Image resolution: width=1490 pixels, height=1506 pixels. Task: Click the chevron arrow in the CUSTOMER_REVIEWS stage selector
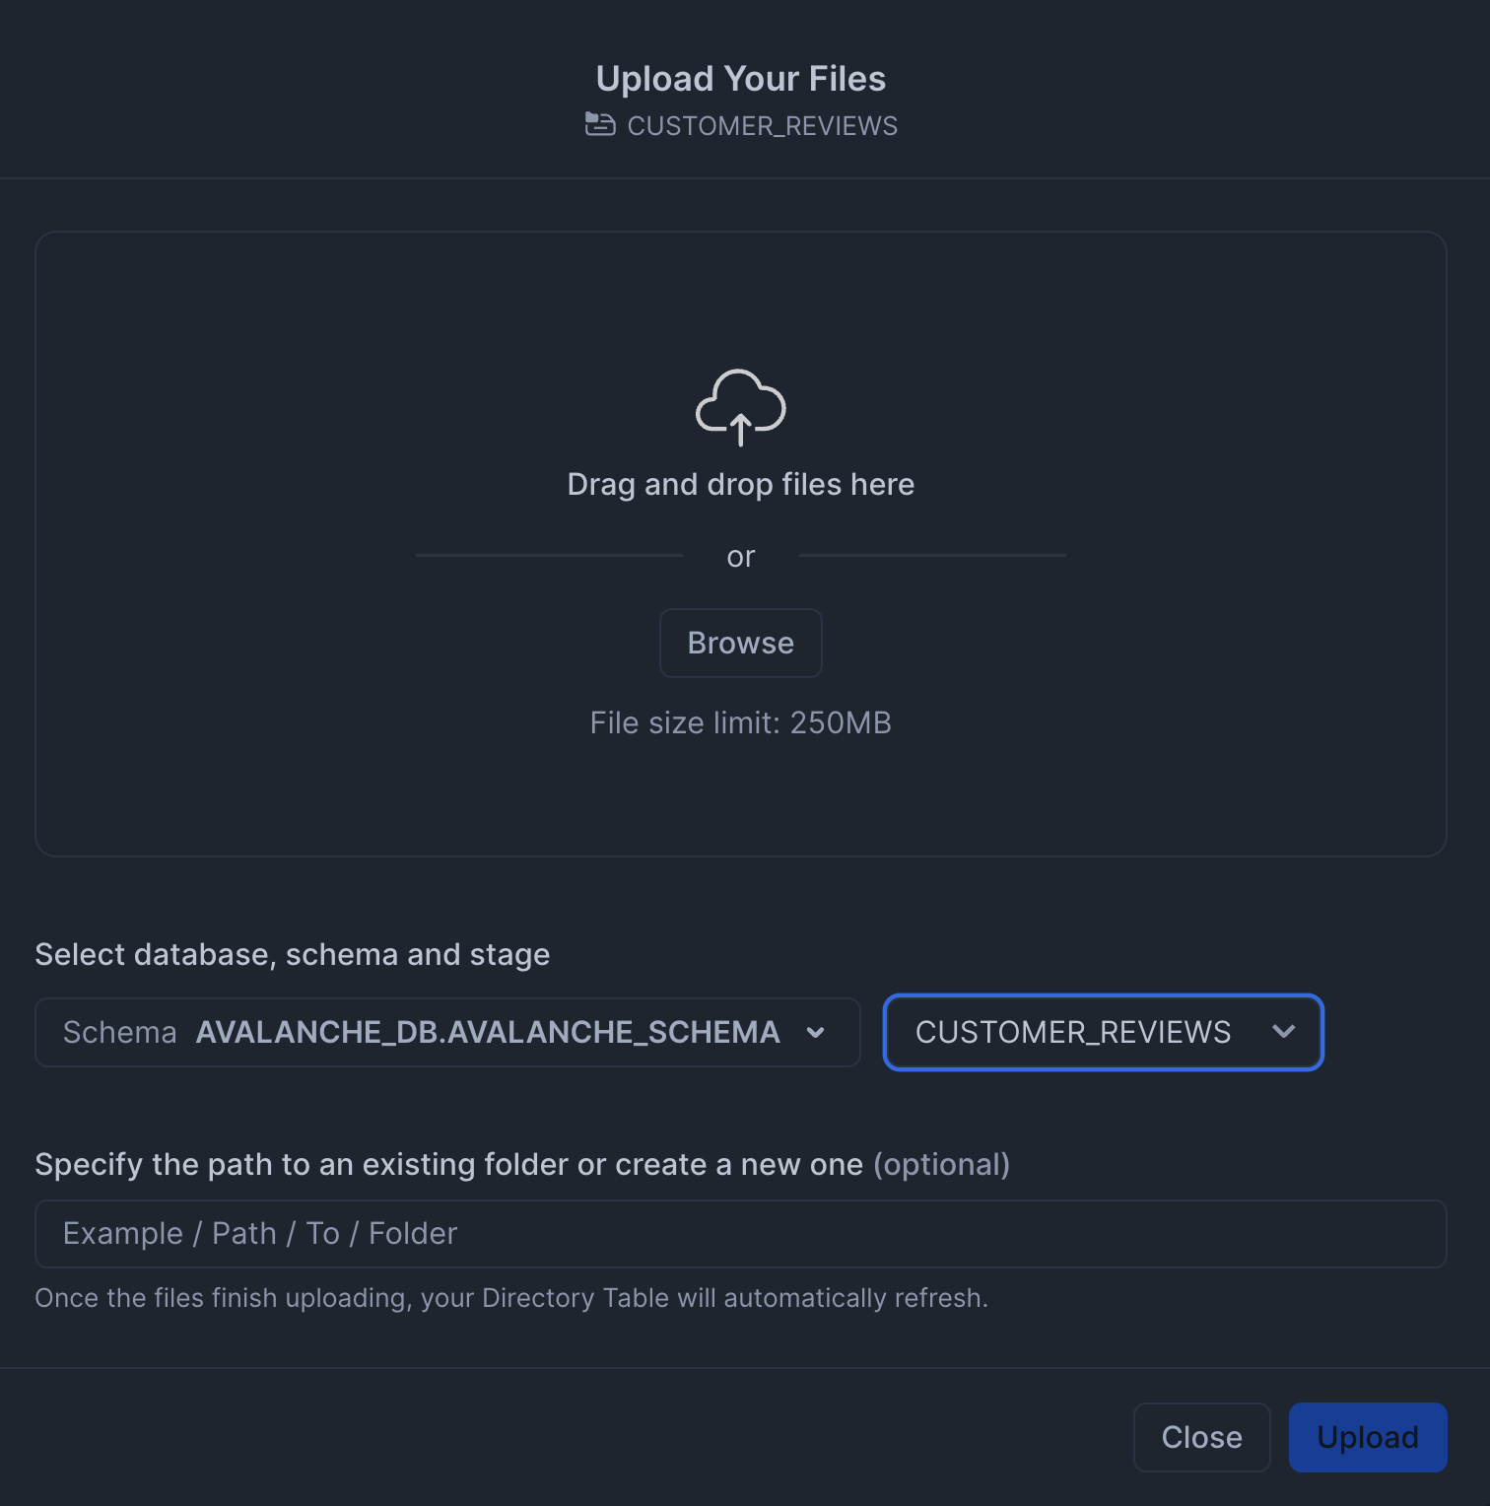1283,1031
